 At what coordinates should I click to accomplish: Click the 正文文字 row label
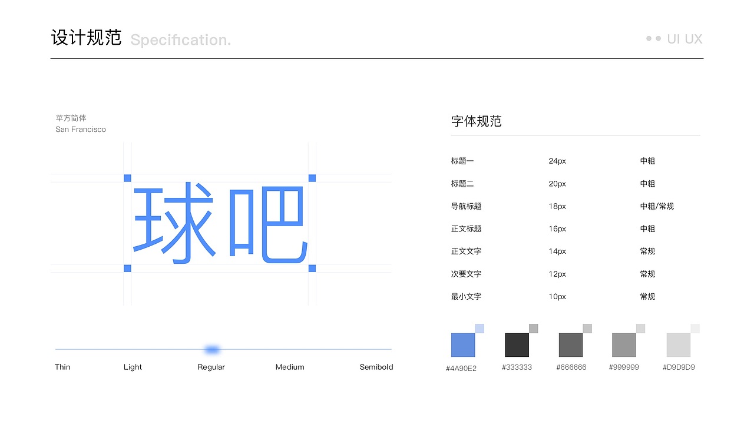click(467, 251)
